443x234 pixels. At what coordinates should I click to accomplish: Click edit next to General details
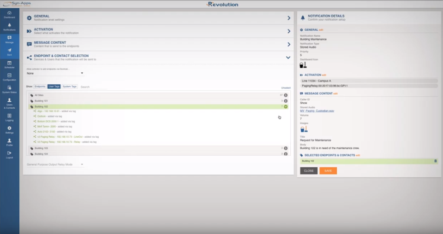click(321, 30)
